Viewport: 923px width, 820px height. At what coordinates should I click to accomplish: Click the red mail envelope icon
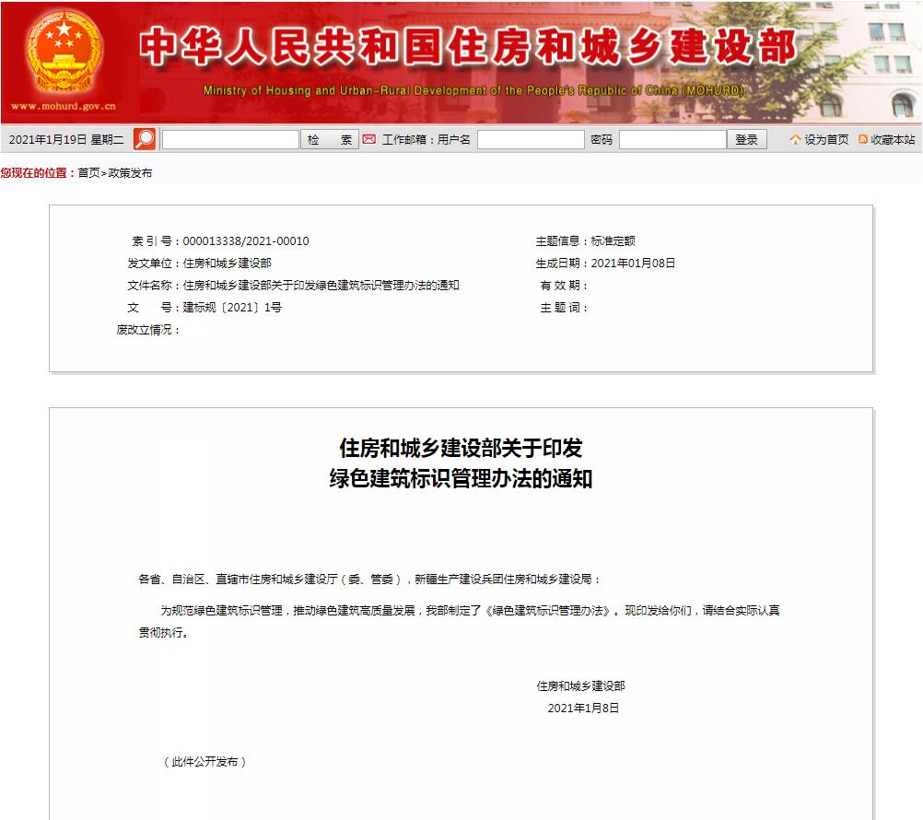tap(369, 139)
